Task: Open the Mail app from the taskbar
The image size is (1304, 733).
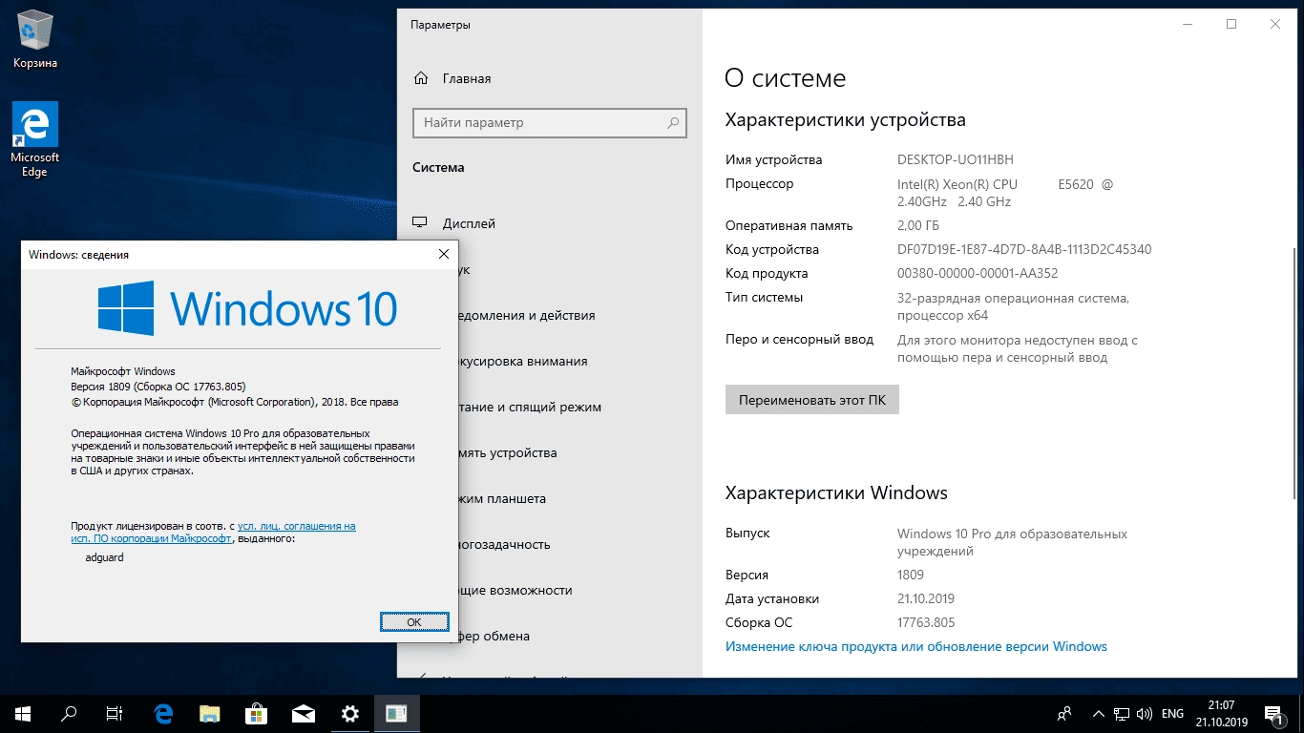Action: (x=304, y=713)
